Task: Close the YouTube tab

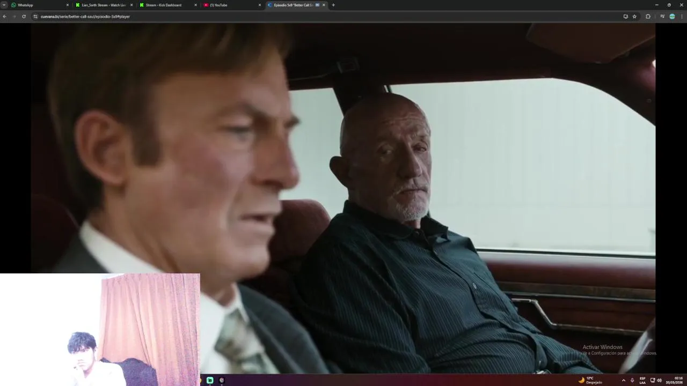Action: coord(260,5)
